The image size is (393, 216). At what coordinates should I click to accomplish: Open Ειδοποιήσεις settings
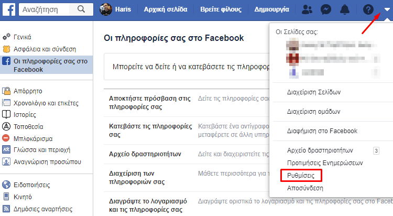[31, 185]
